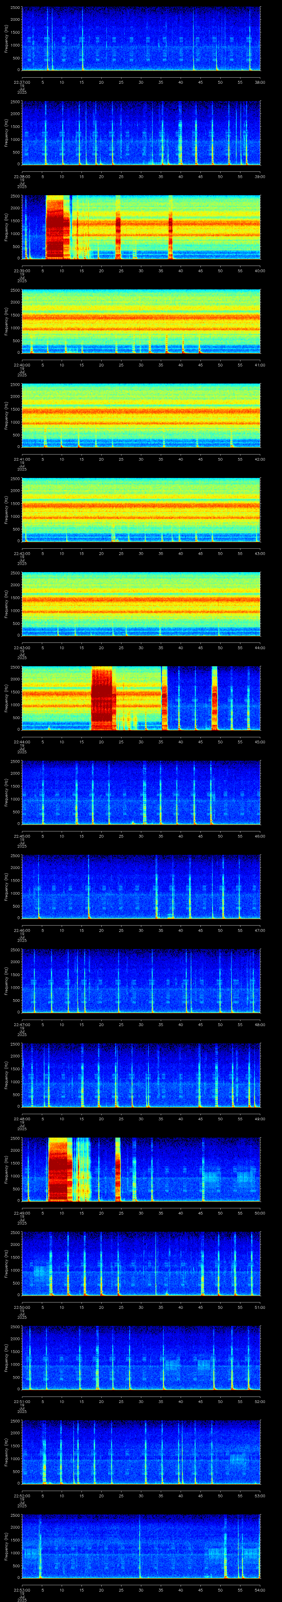This screenshot has height=1602, width=282.
Task: Click the 22:41:00 start time label
Action: 22,459
